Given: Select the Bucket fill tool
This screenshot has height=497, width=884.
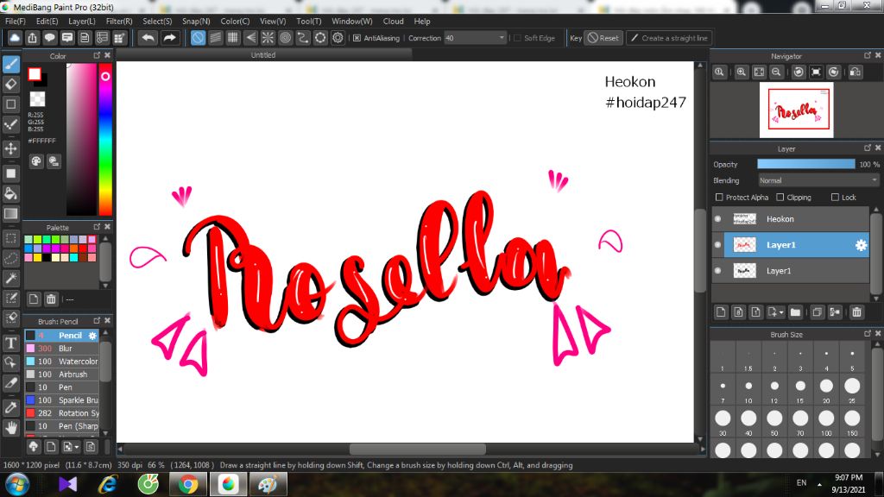Looking at the screenshot, I should [10, 194].
